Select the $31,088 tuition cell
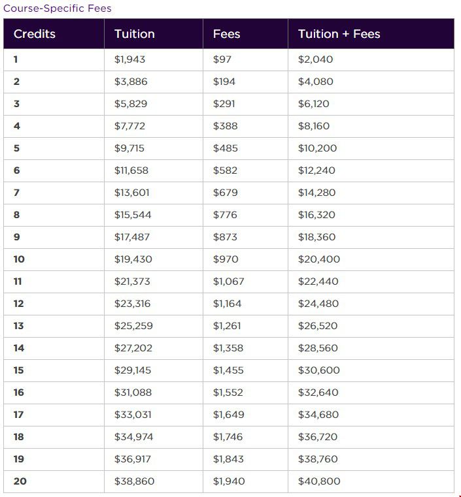 [154, 393]
